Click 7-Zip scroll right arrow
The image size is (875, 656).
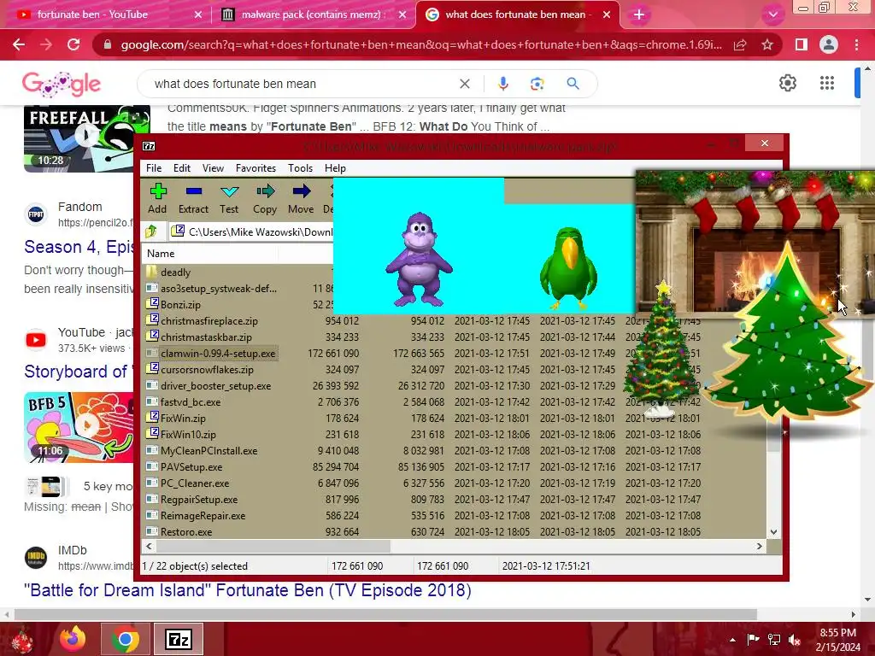760,546
